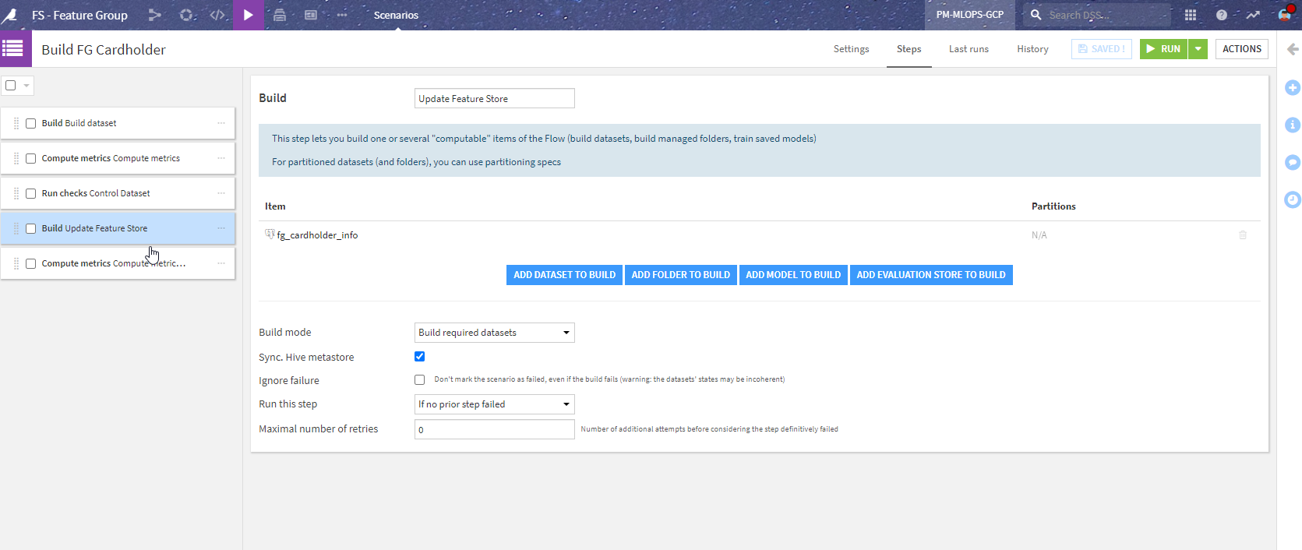Check the first Compute metrics step checkbox

click(x=31, y=158)
